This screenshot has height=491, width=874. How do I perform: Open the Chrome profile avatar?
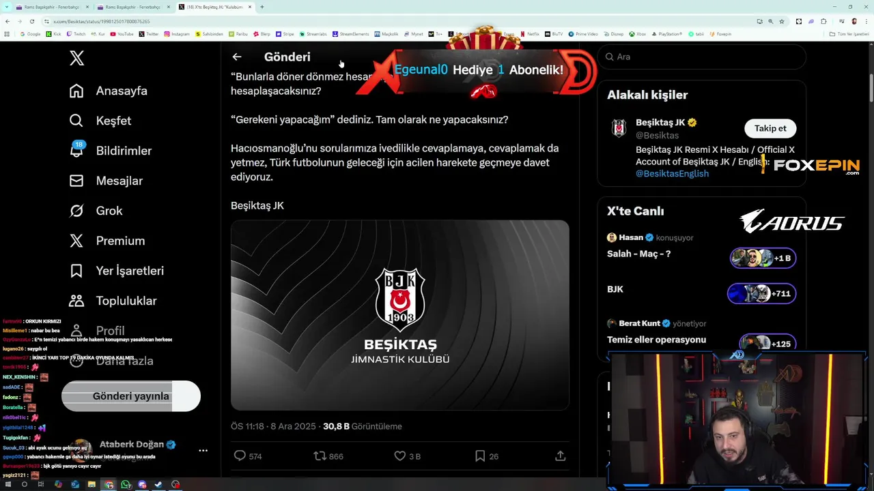854,21
